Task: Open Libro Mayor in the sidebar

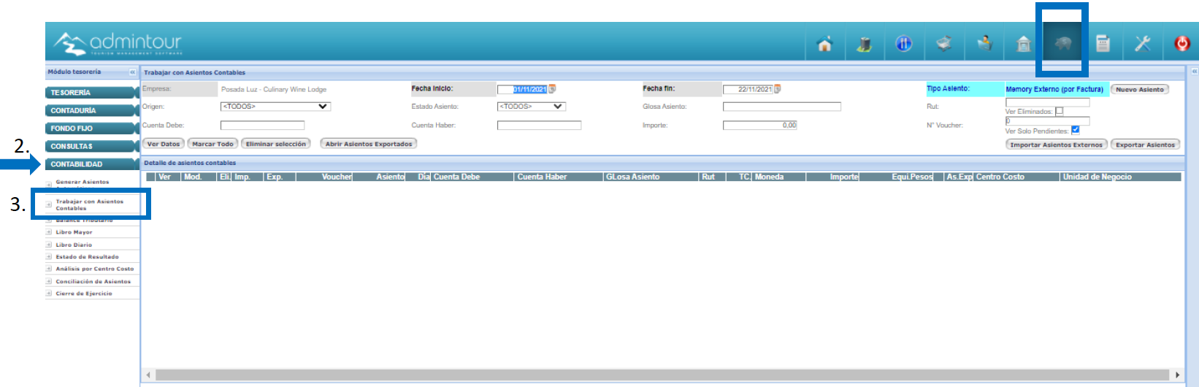Action: pyautogui.click(x=74, y=232)
